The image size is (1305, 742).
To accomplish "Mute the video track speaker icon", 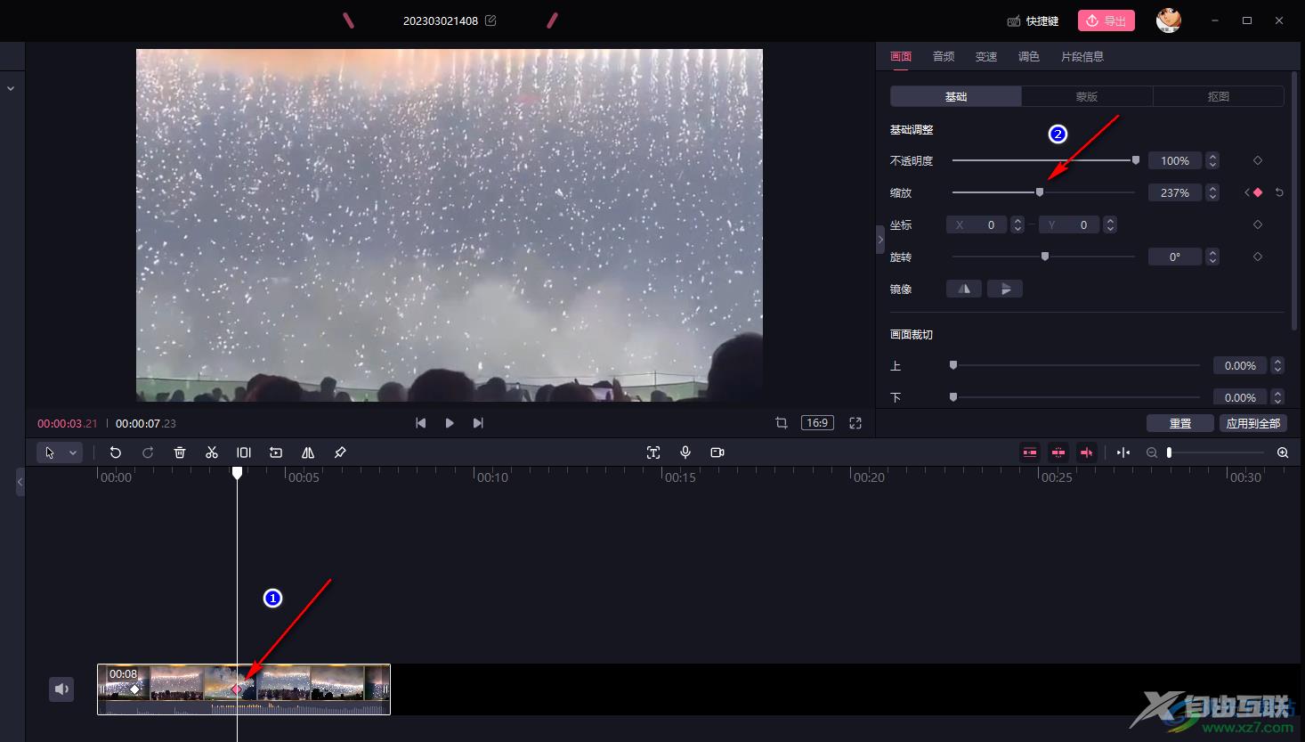I will coord(61,689).
